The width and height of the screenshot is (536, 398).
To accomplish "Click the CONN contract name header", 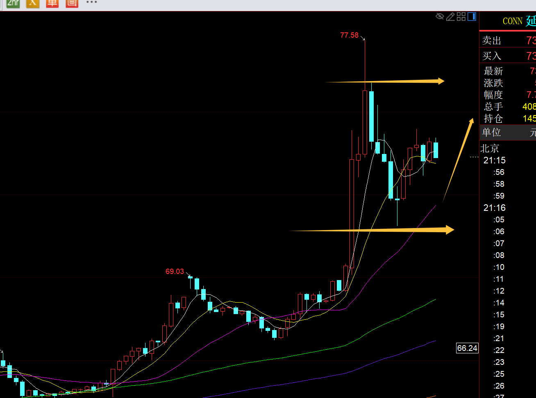I will [x=512, y=21].
